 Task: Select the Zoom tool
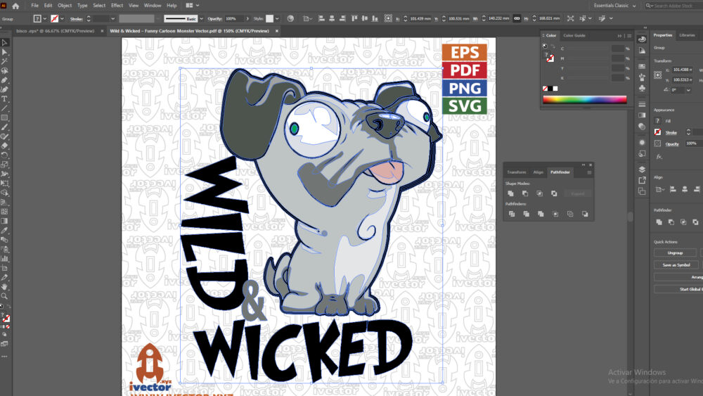tap(4, 296)
